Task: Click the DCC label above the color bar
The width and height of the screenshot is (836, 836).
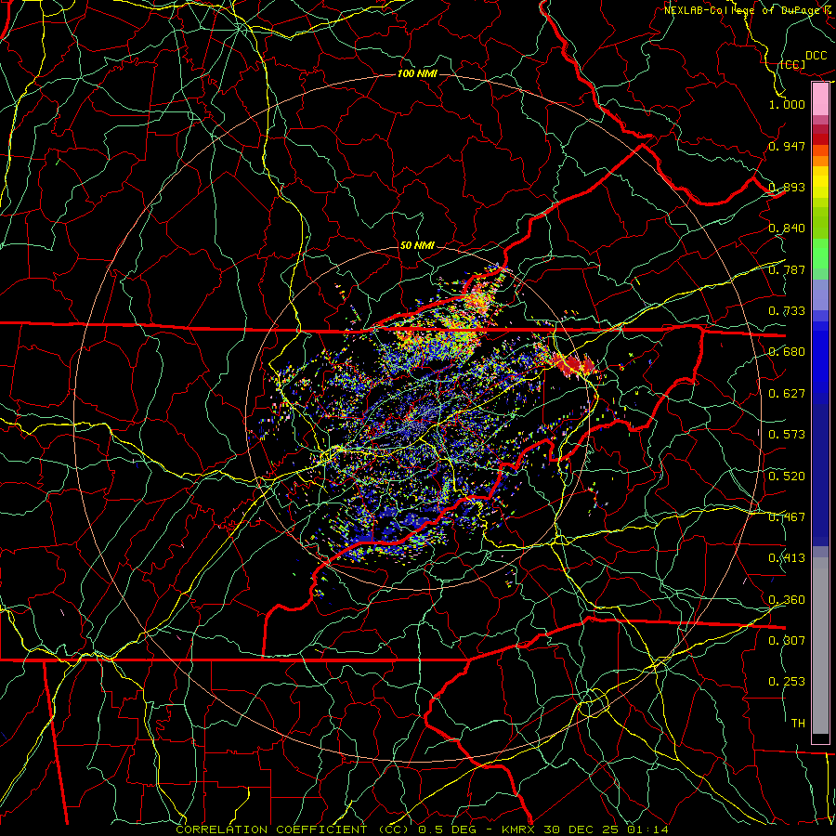Action: [x=816, y=56]
